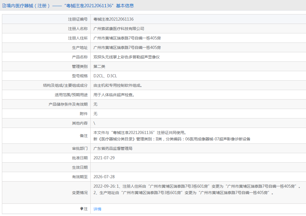
Task: Select model specification D2CL、D3CL
Action: [105, 76]
